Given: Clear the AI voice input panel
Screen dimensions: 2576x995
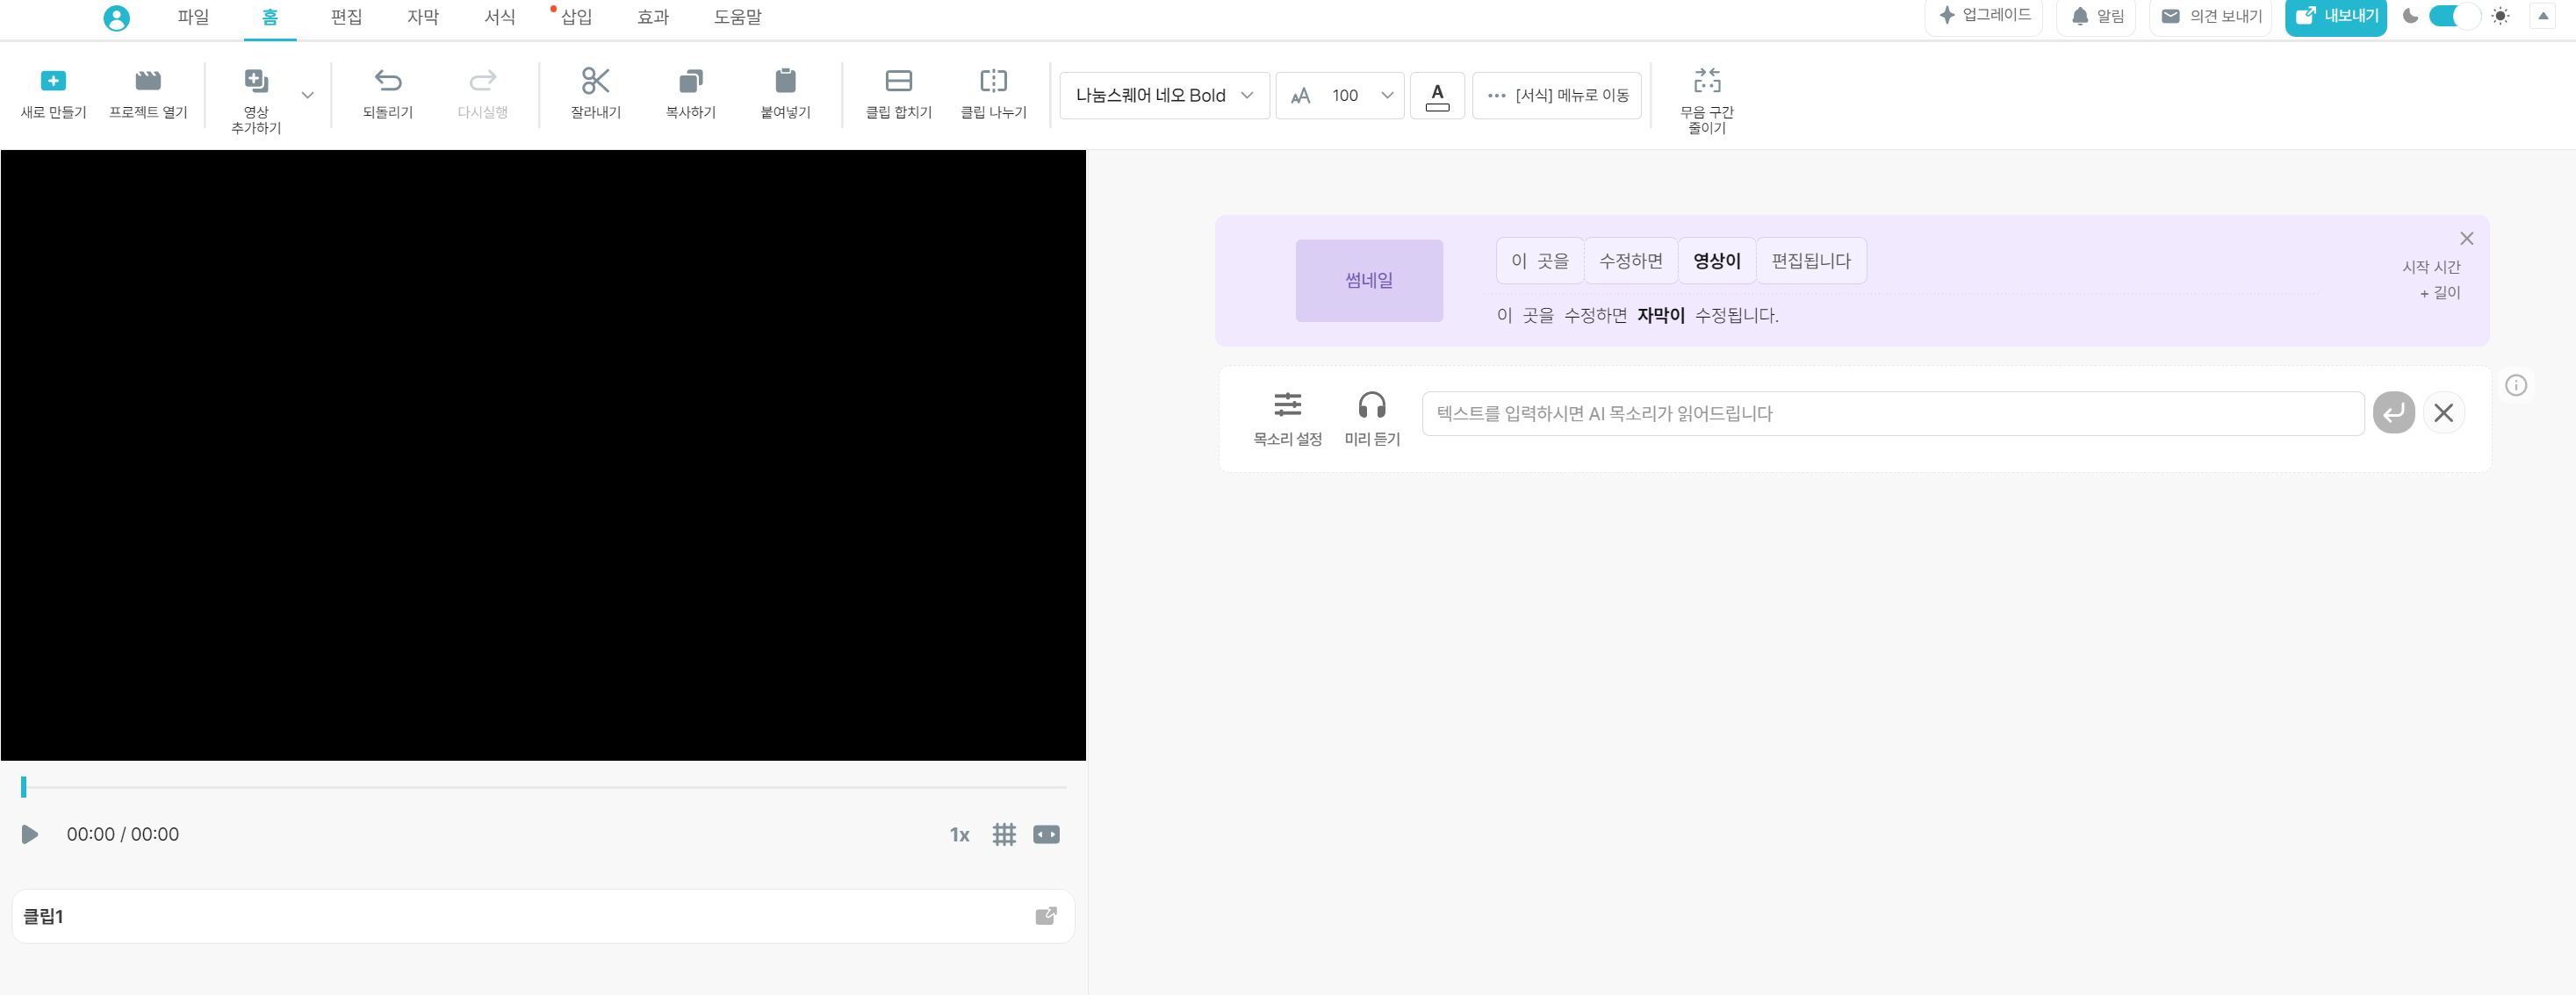Looking at the screenshot, I should point(2444,412).
